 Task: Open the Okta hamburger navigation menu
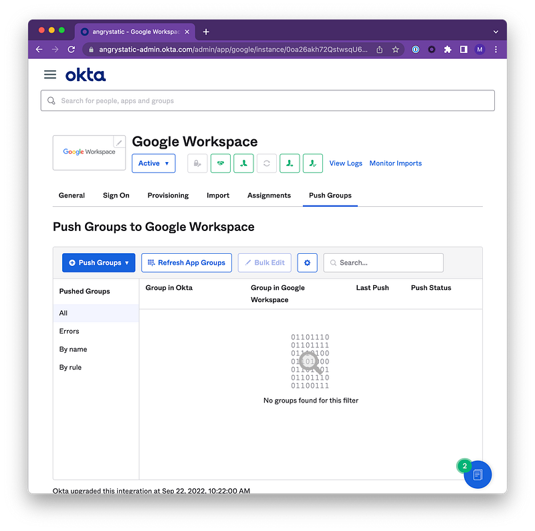click(50, 74)
